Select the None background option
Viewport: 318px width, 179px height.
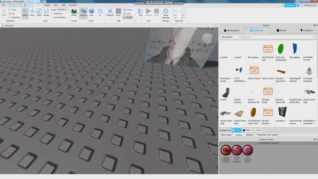[257, 130]
